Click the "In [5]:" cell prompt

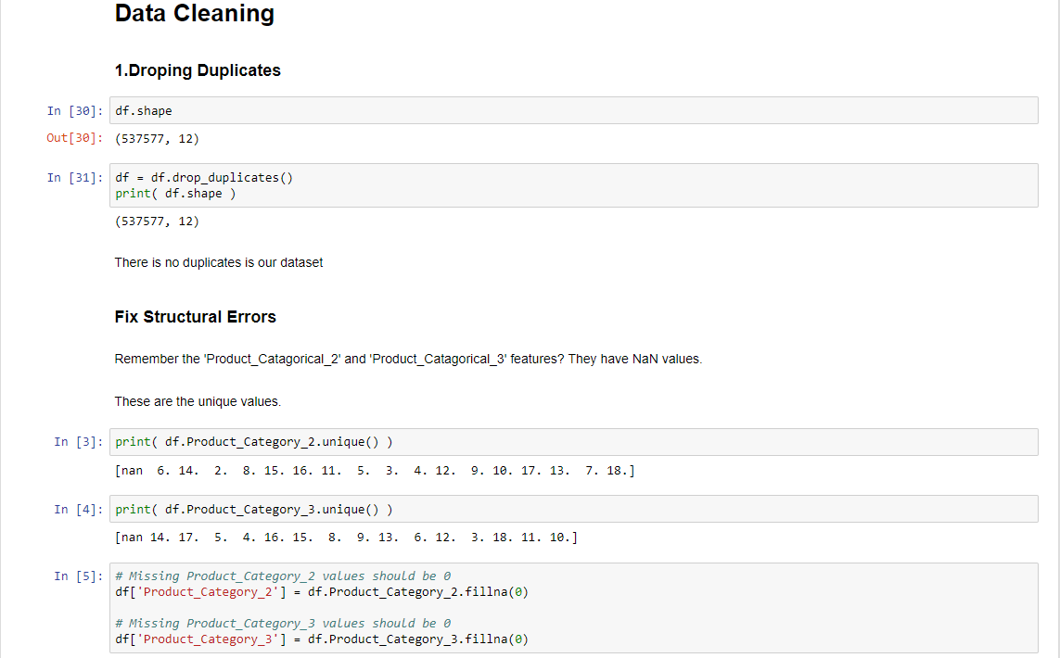(x=78, y=576)
